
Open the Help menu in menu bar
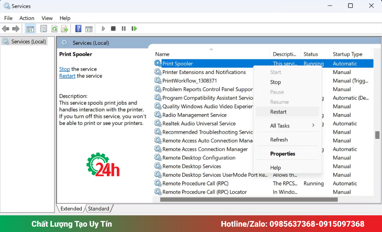(x=65, y=18)
